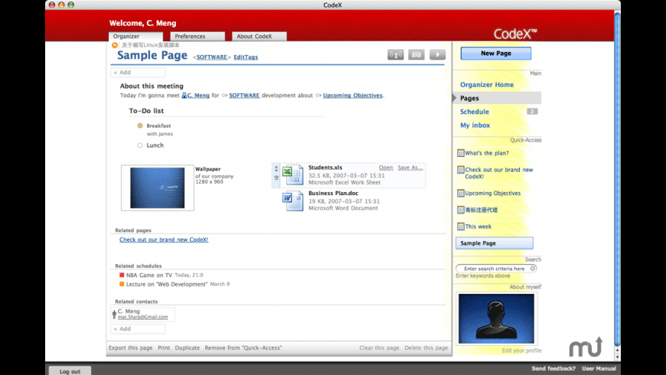
Task: Switch to the Organizer tab
Action: tap(135, 37)
